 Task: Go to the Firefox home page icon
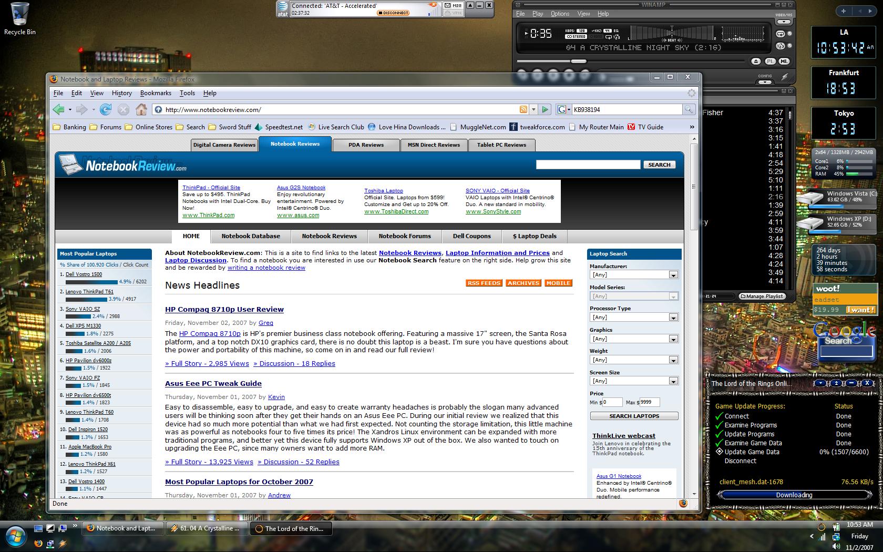(x=141, y=109)
